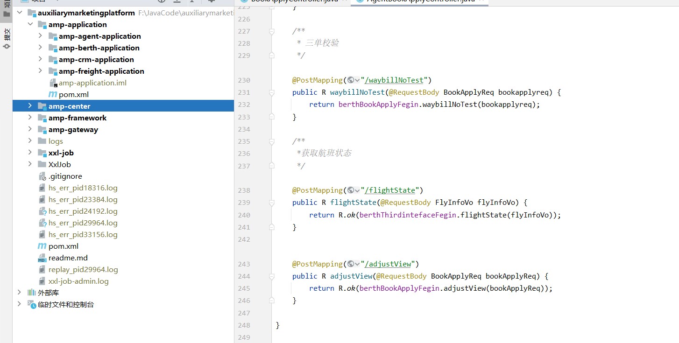This screenshot has width=679, height=343.
Task: Click the 三单校验 comment text
Action: click(322, 43)
